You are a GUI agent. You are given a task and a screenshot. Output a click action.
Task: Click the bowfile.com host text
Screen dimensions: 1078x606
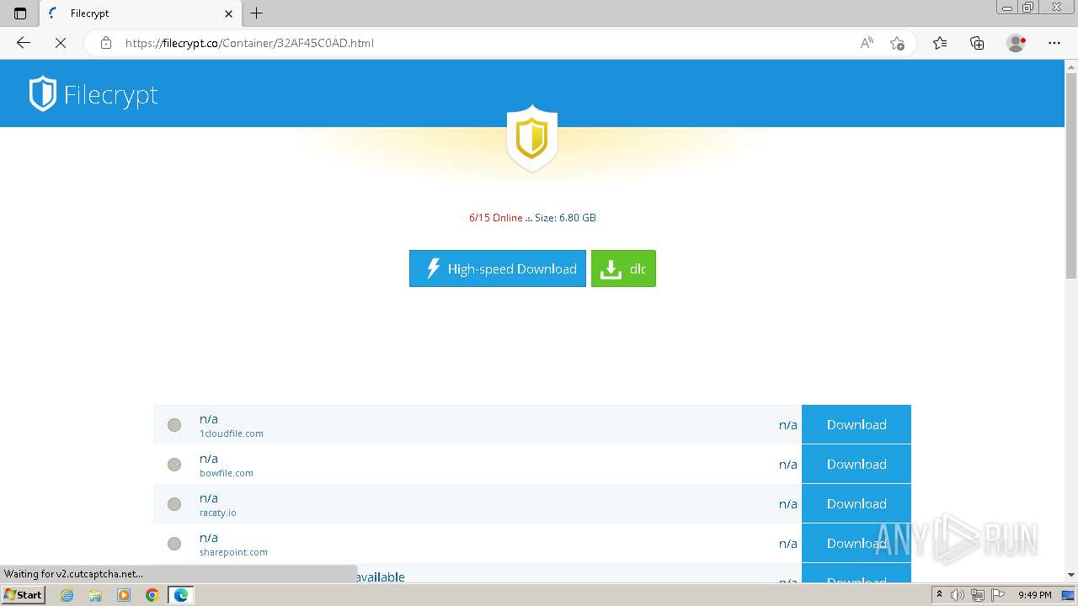coord(227,473)
